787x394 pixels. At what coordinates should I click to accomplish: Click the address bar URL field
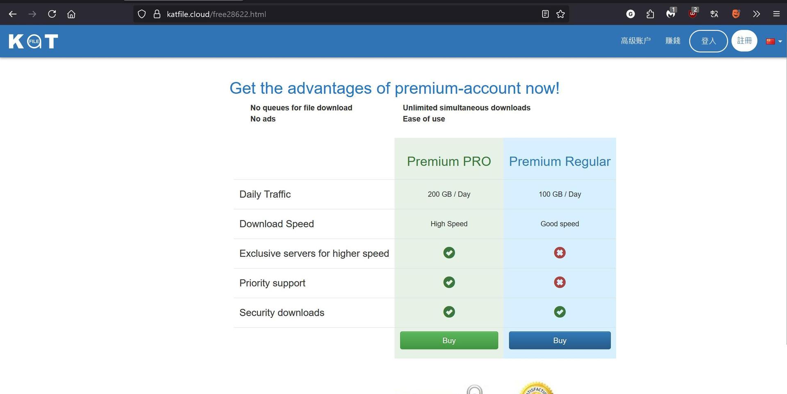[x=328, y=14]
